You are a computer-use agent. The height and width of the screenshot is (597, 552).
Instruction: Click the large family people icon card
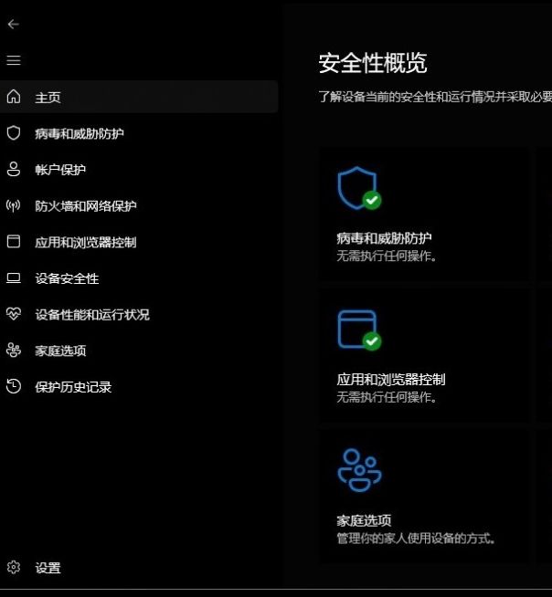coord(359,470)
